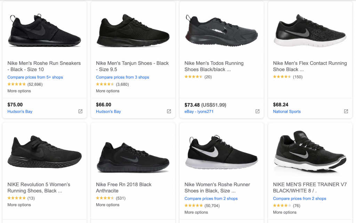Viewport: 356px width, 223px height.
Task: Open Nike Men's Todos Running Shoes title
Action: click(x=214, y=66)
